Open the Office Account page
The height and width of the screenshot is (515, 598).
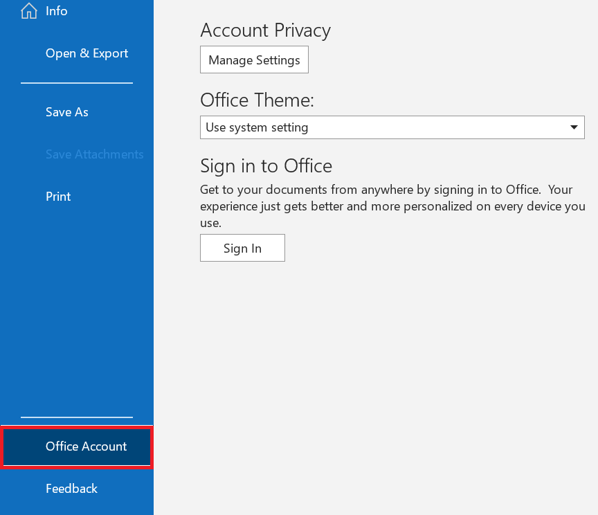(77, 446)
